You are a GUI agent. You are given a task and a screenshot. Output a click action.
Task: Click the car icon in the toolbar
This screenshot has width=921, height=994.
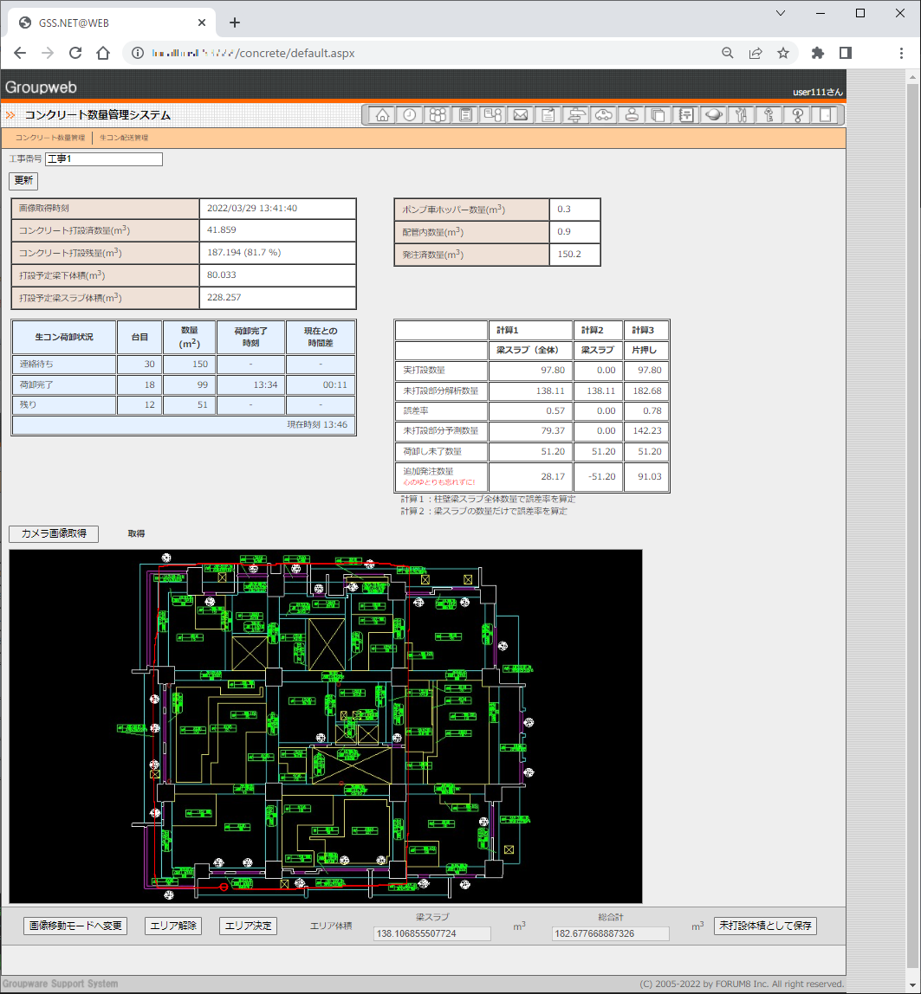604,115
